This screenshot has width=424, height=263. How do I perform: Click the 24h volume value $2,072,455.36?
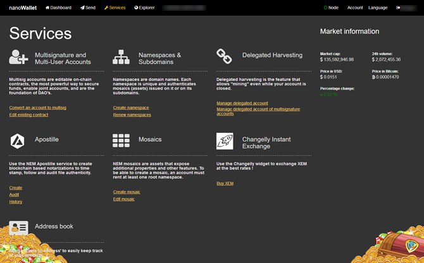pos(386,59)
